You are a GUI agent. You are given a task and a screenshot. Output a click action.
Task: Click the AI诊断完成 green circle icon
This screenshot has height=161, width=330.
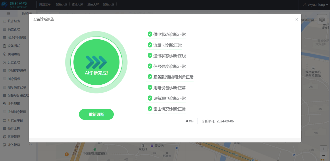(96, 62)
